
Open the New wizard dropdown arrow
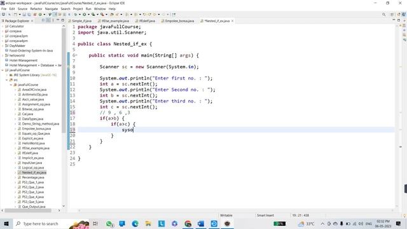click(20, 15)
